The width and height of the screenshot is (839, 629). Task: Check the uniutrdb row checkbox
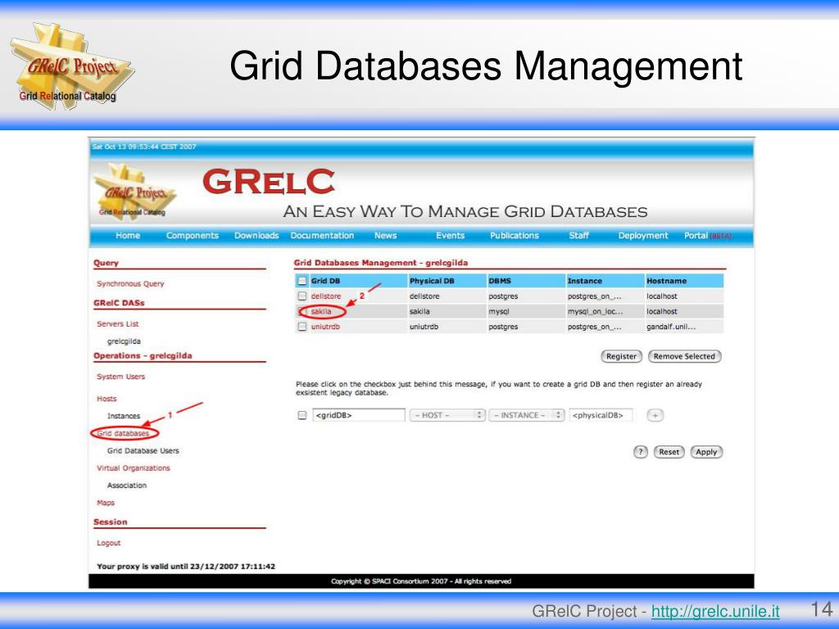tap(302, 326)
